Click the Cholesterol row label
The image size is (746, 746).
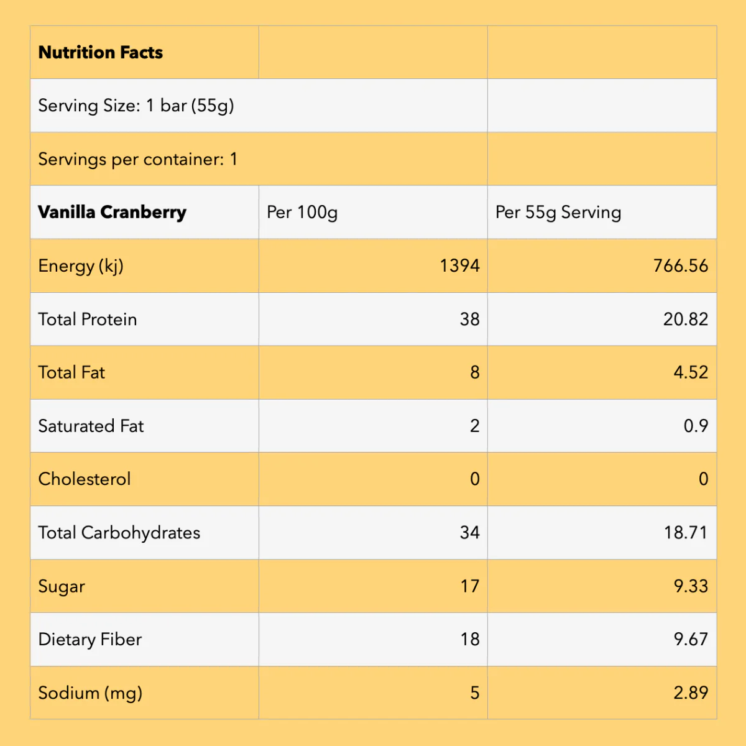85,479
